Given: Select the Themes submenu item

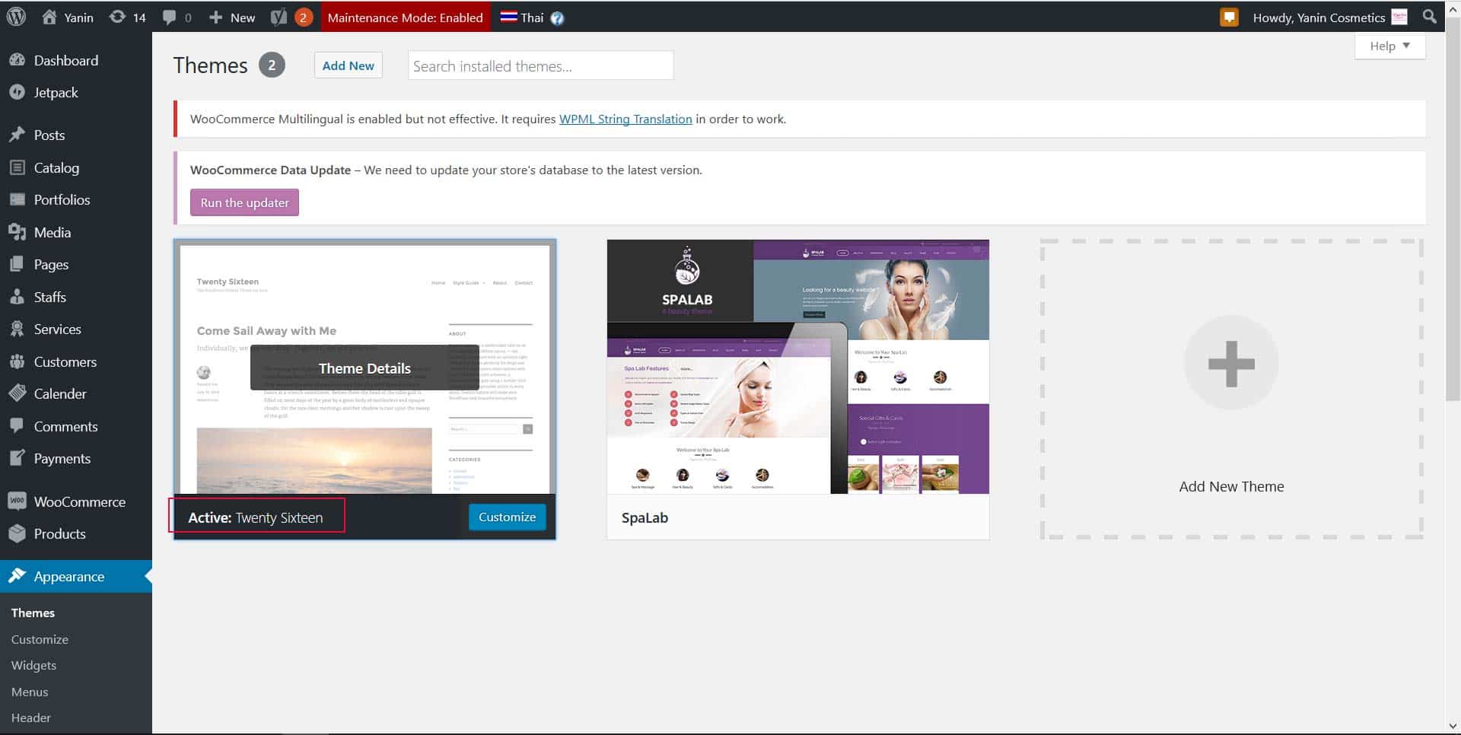Looking at the screenshot, I should pos(33,612).
